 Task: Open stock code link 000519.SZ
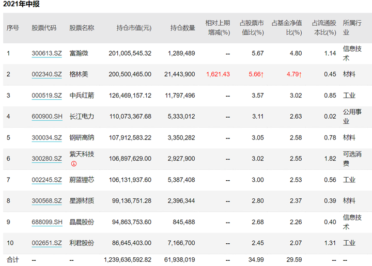[47, 96]
